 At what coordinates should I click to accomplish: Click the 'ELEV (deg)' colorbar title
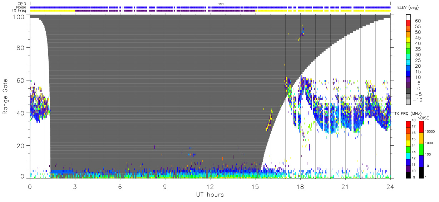(x=407, y=7)
